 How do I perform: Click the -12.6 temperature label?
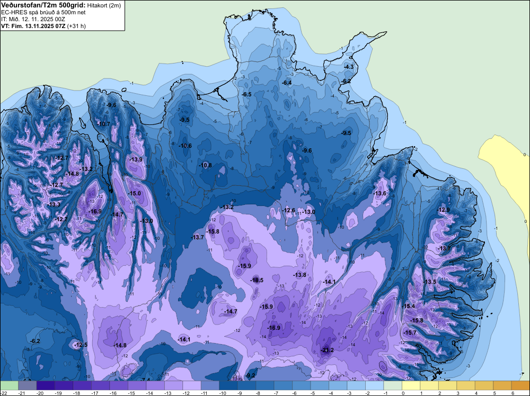tap(289, 210)
